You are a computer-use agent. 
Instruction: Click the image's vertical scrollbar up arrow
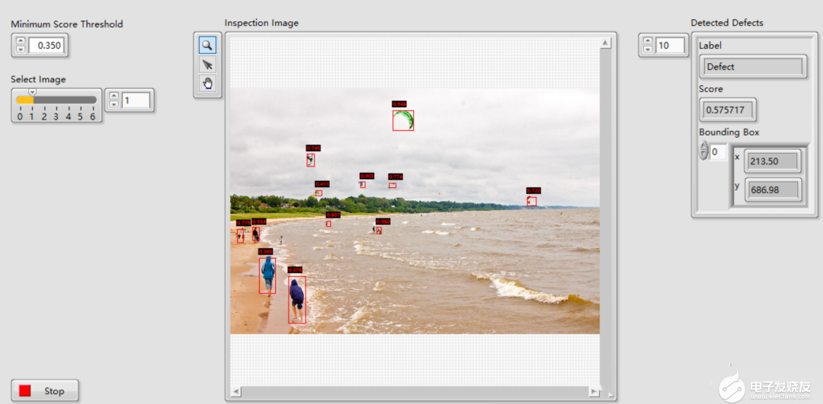pos(605,43)
